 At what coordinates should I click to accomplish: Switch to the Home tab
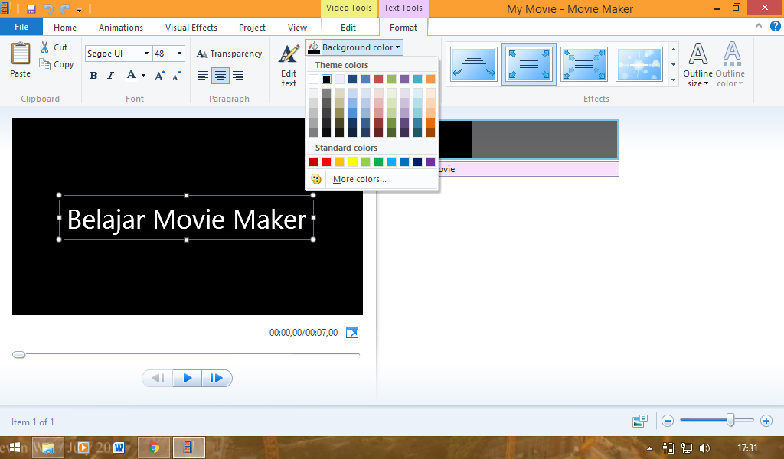click(65, 28)
